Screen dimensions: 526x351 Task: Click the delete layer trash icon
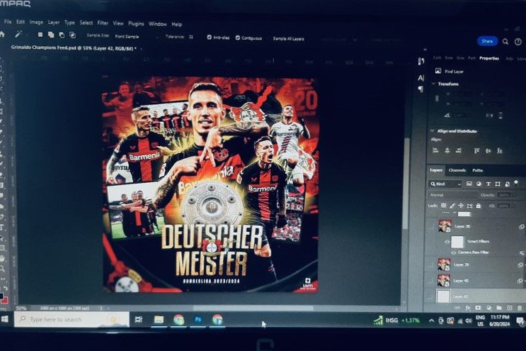tap(519, 308)
